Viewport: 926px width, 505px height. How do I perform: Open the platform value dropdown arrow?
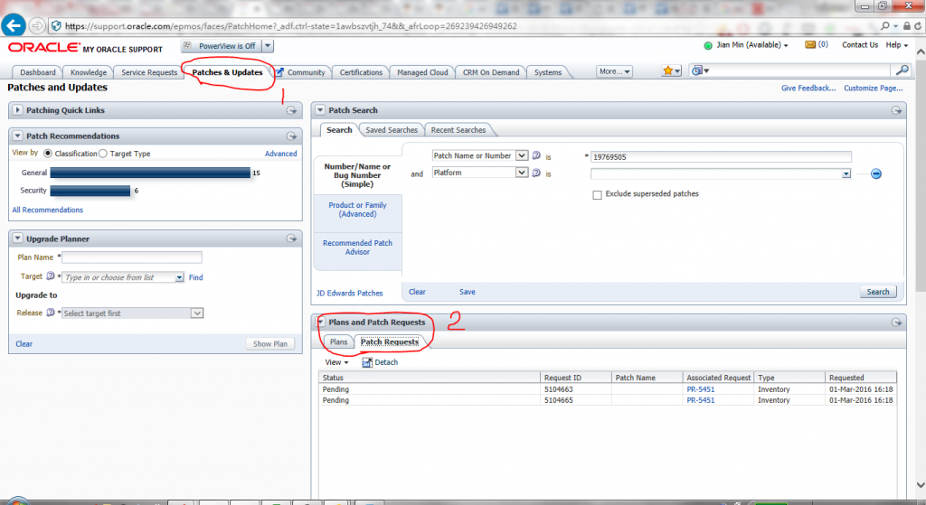click(846, 174)
